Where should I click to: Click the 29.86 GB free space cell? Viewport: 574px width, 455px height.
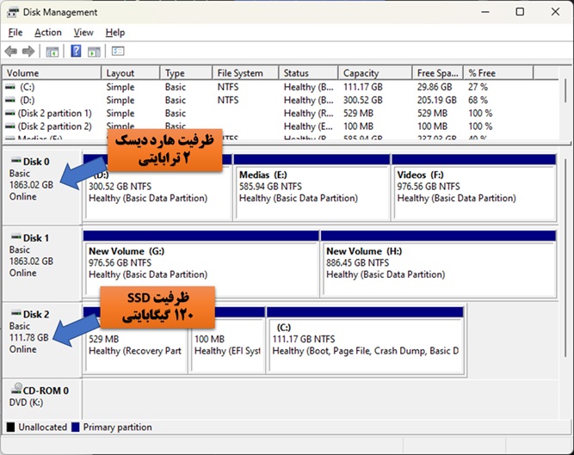[435, 87]
